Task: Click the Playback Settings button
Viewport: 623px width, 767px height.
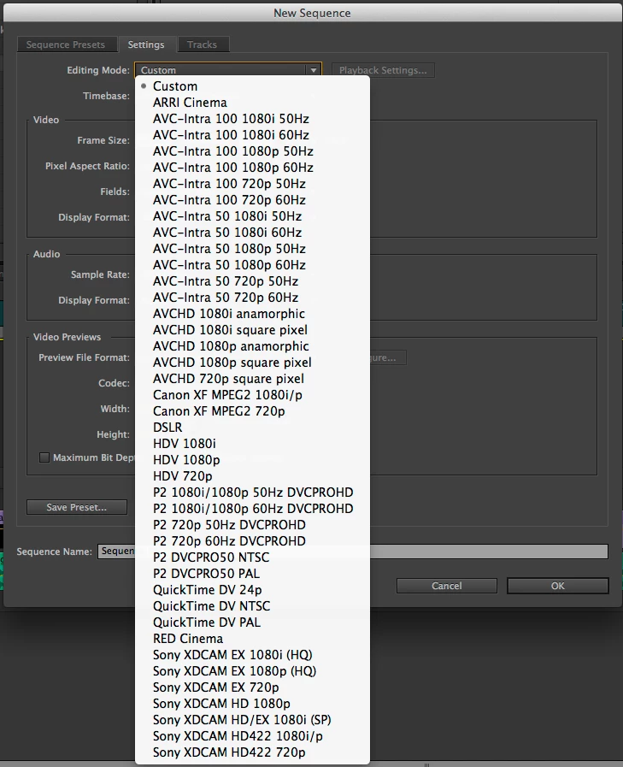Action: tap(383, 70)
